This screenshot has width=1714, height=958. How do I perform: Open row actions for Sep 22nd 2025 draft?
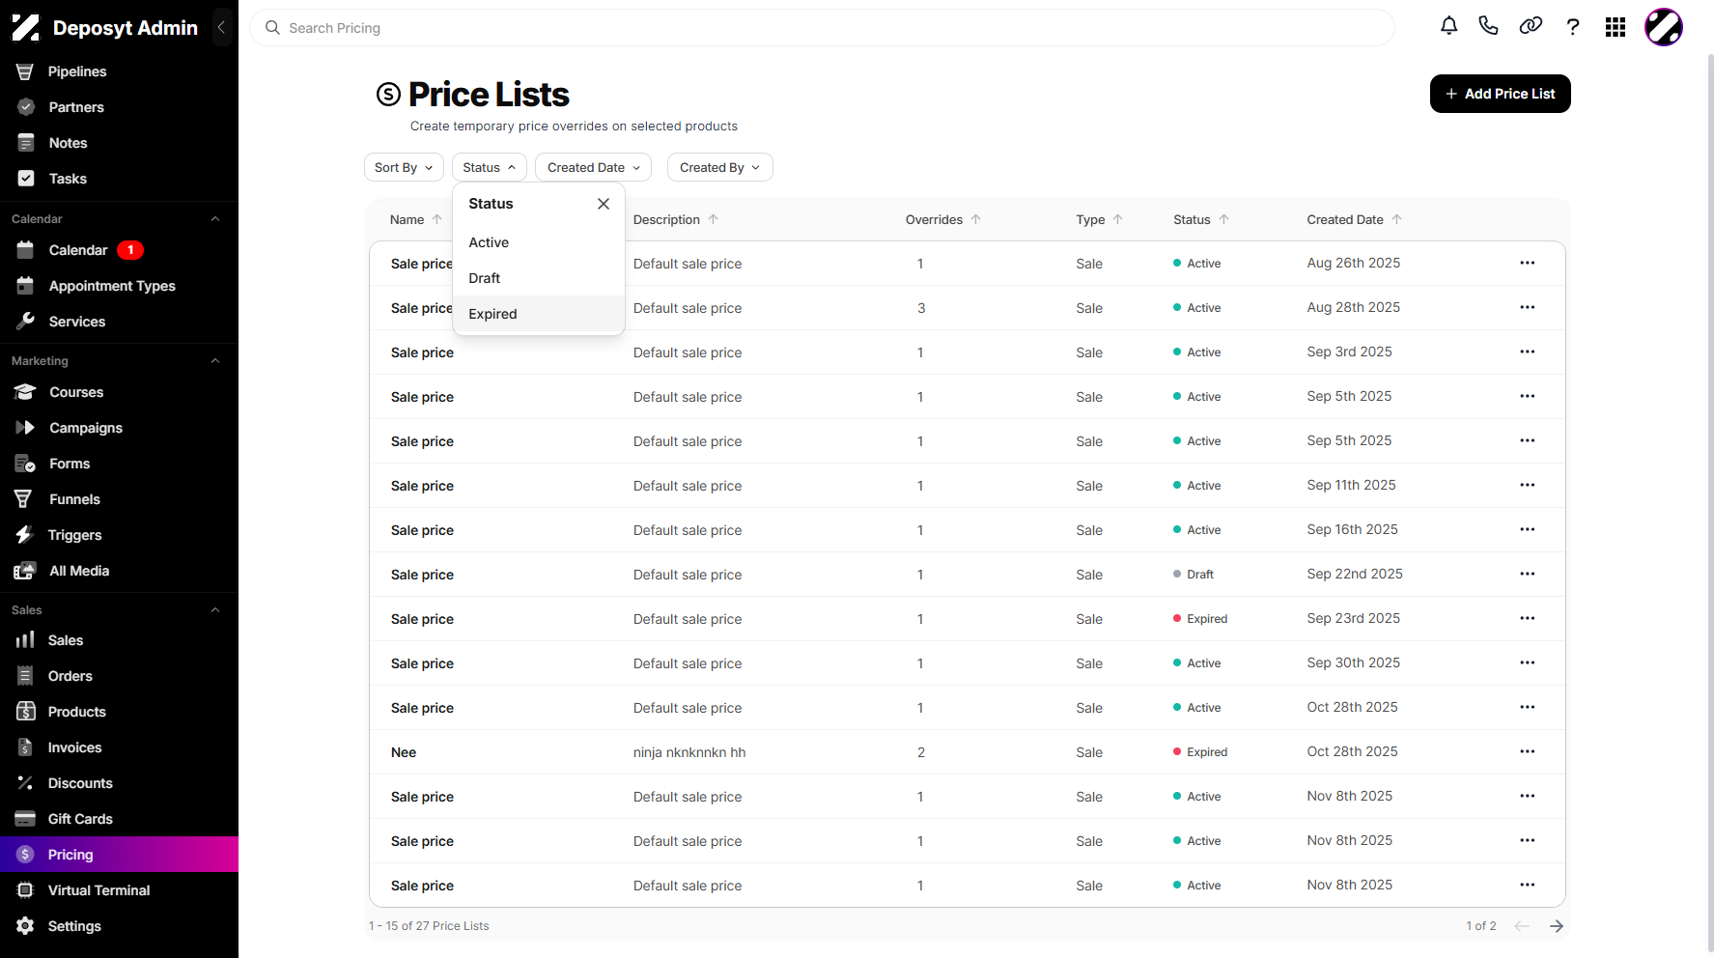(1527, 574)
